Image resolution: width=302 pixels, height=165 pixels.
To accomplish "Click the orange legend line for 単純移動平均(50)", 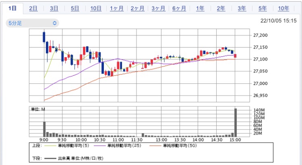I will (x=155, y=146).
